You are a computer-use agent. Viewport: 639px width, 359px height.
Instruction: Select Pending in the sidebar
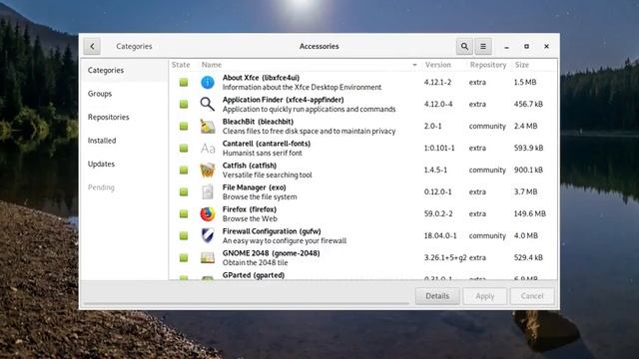click(x=124, y=187)
